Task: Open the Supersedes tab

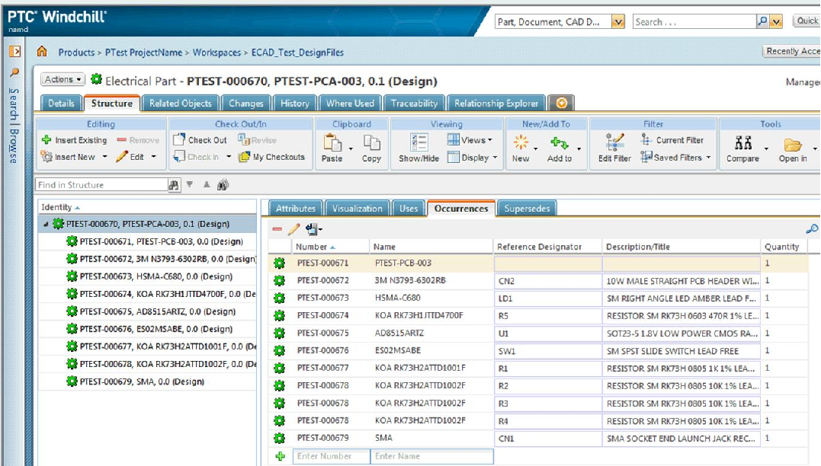Action: [x=527, y=208]
